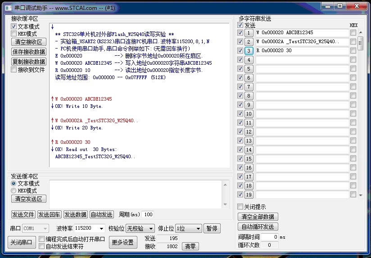Edit row 3 string field R 0x000020 30
The height and width of the screenshot is (258, 371).
(302, 50)
